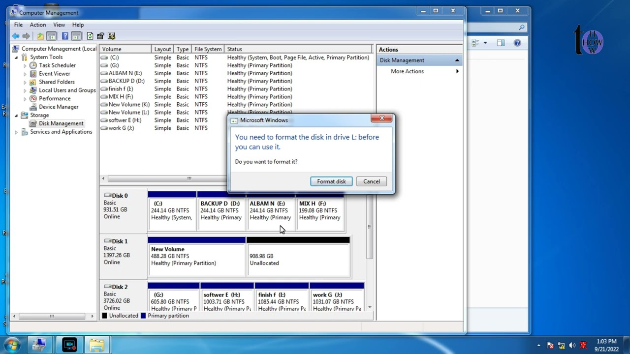The height and width of the screenshot is (354, 630).
Task: Select the New Volume 488.28 GB partition
Action: pyautogui.click(x=196, y=257)
